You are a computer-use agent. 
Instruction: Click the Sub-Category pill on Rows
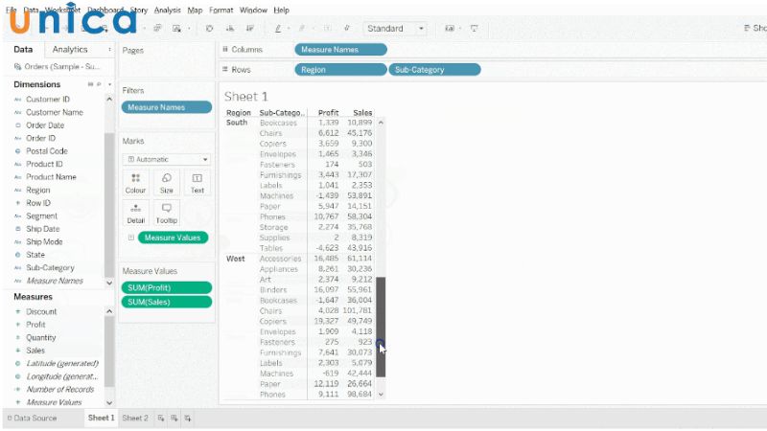(434, 69)
